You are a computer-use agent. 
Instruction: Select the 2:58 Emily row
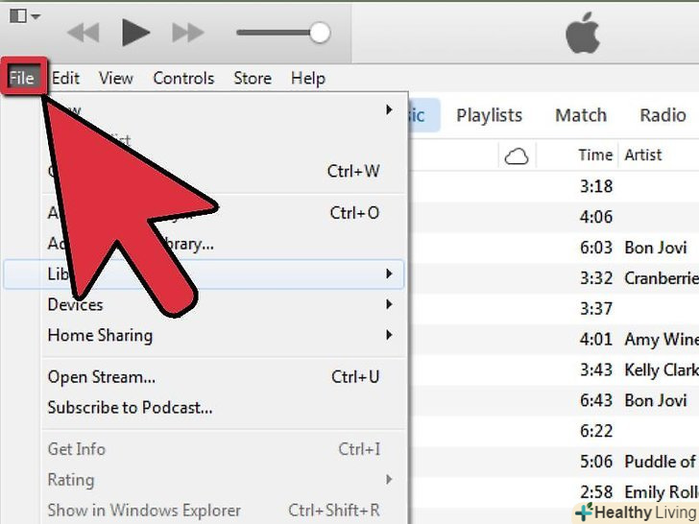(555, 492)
